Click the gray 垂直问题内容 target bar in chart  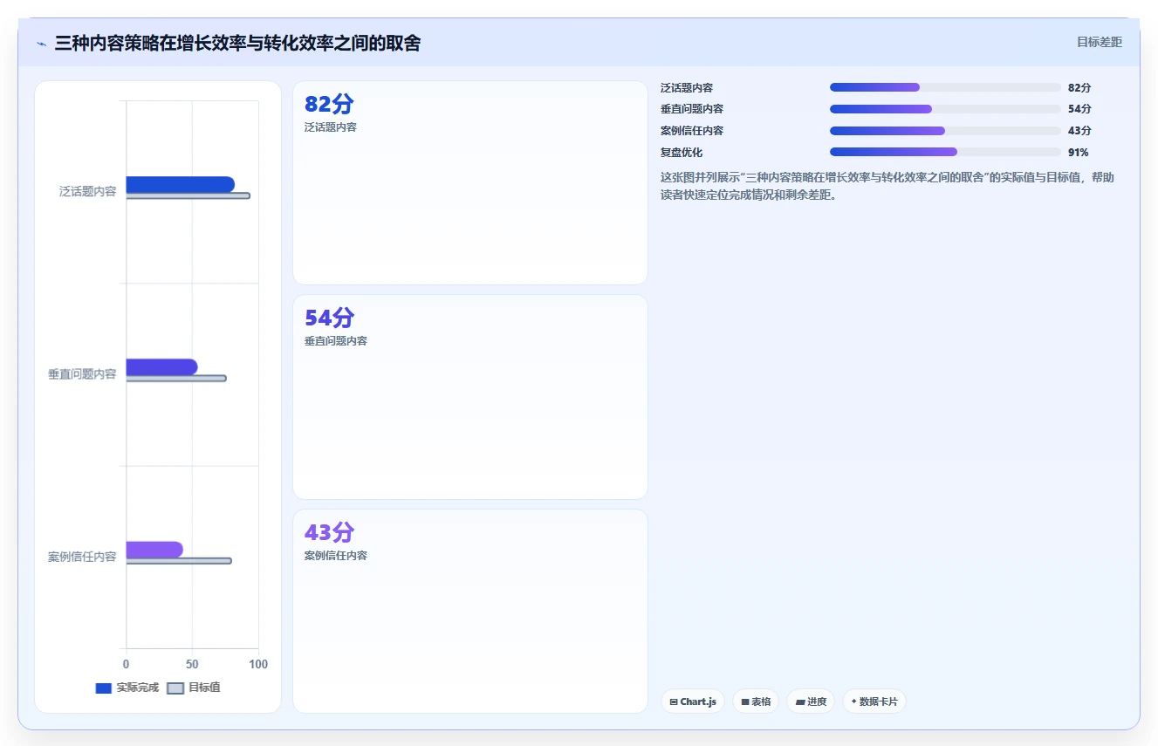coord(176,378)
